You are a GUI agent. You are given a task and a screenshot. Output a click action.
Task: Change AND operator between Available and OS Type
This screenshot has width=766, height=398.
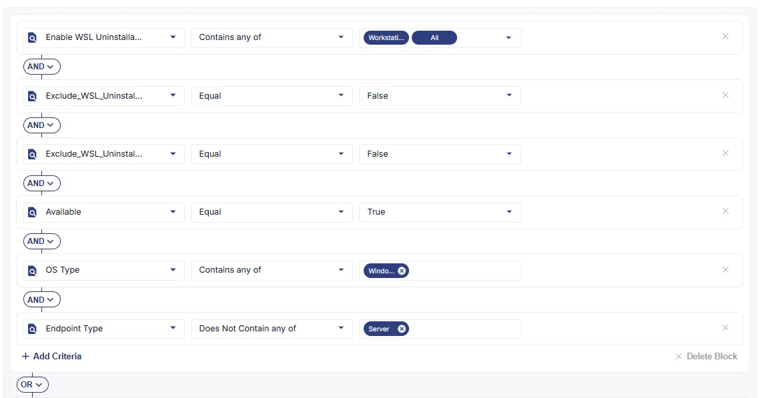[x=41, y=241]
